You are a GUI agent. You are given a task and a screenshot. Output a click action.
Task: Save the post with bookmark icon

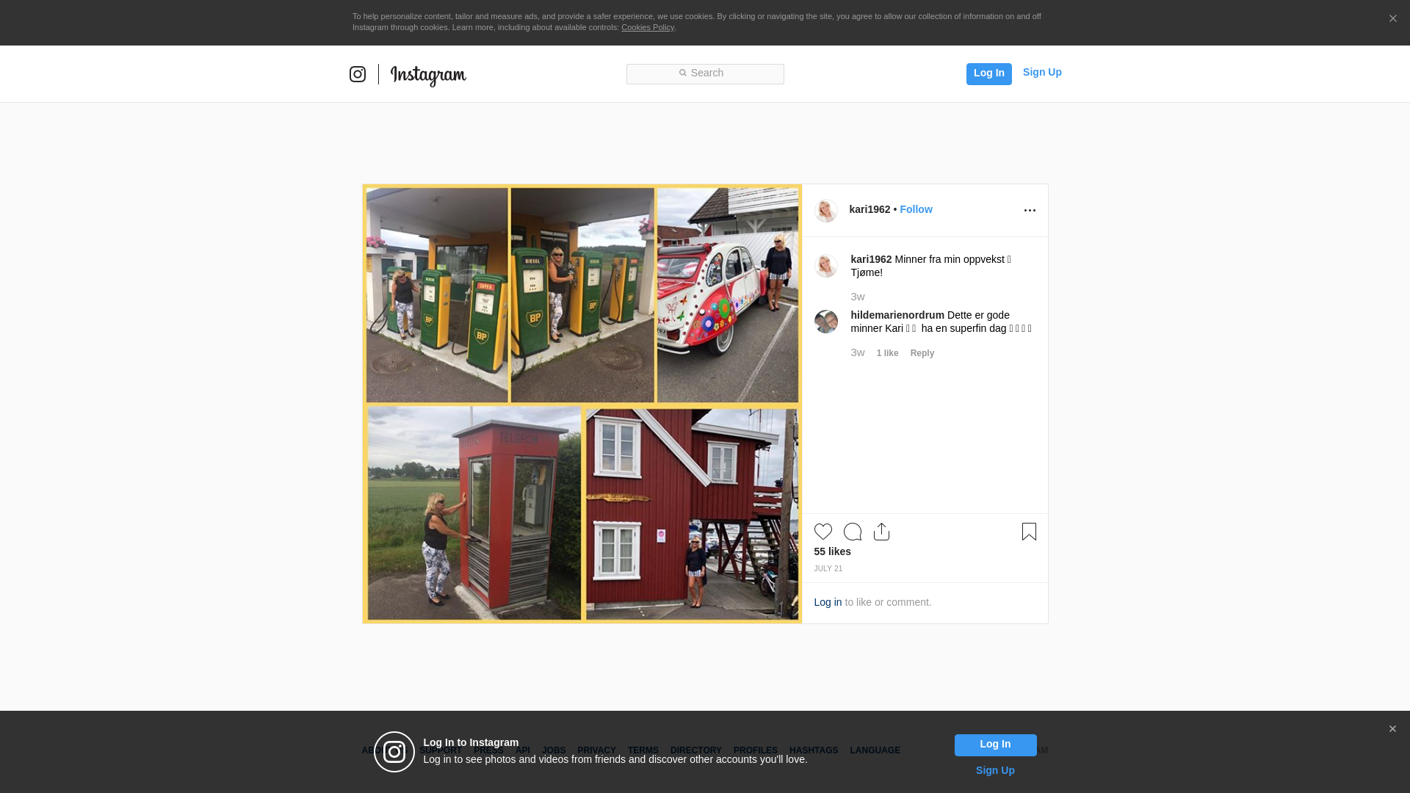(1029, 532)
